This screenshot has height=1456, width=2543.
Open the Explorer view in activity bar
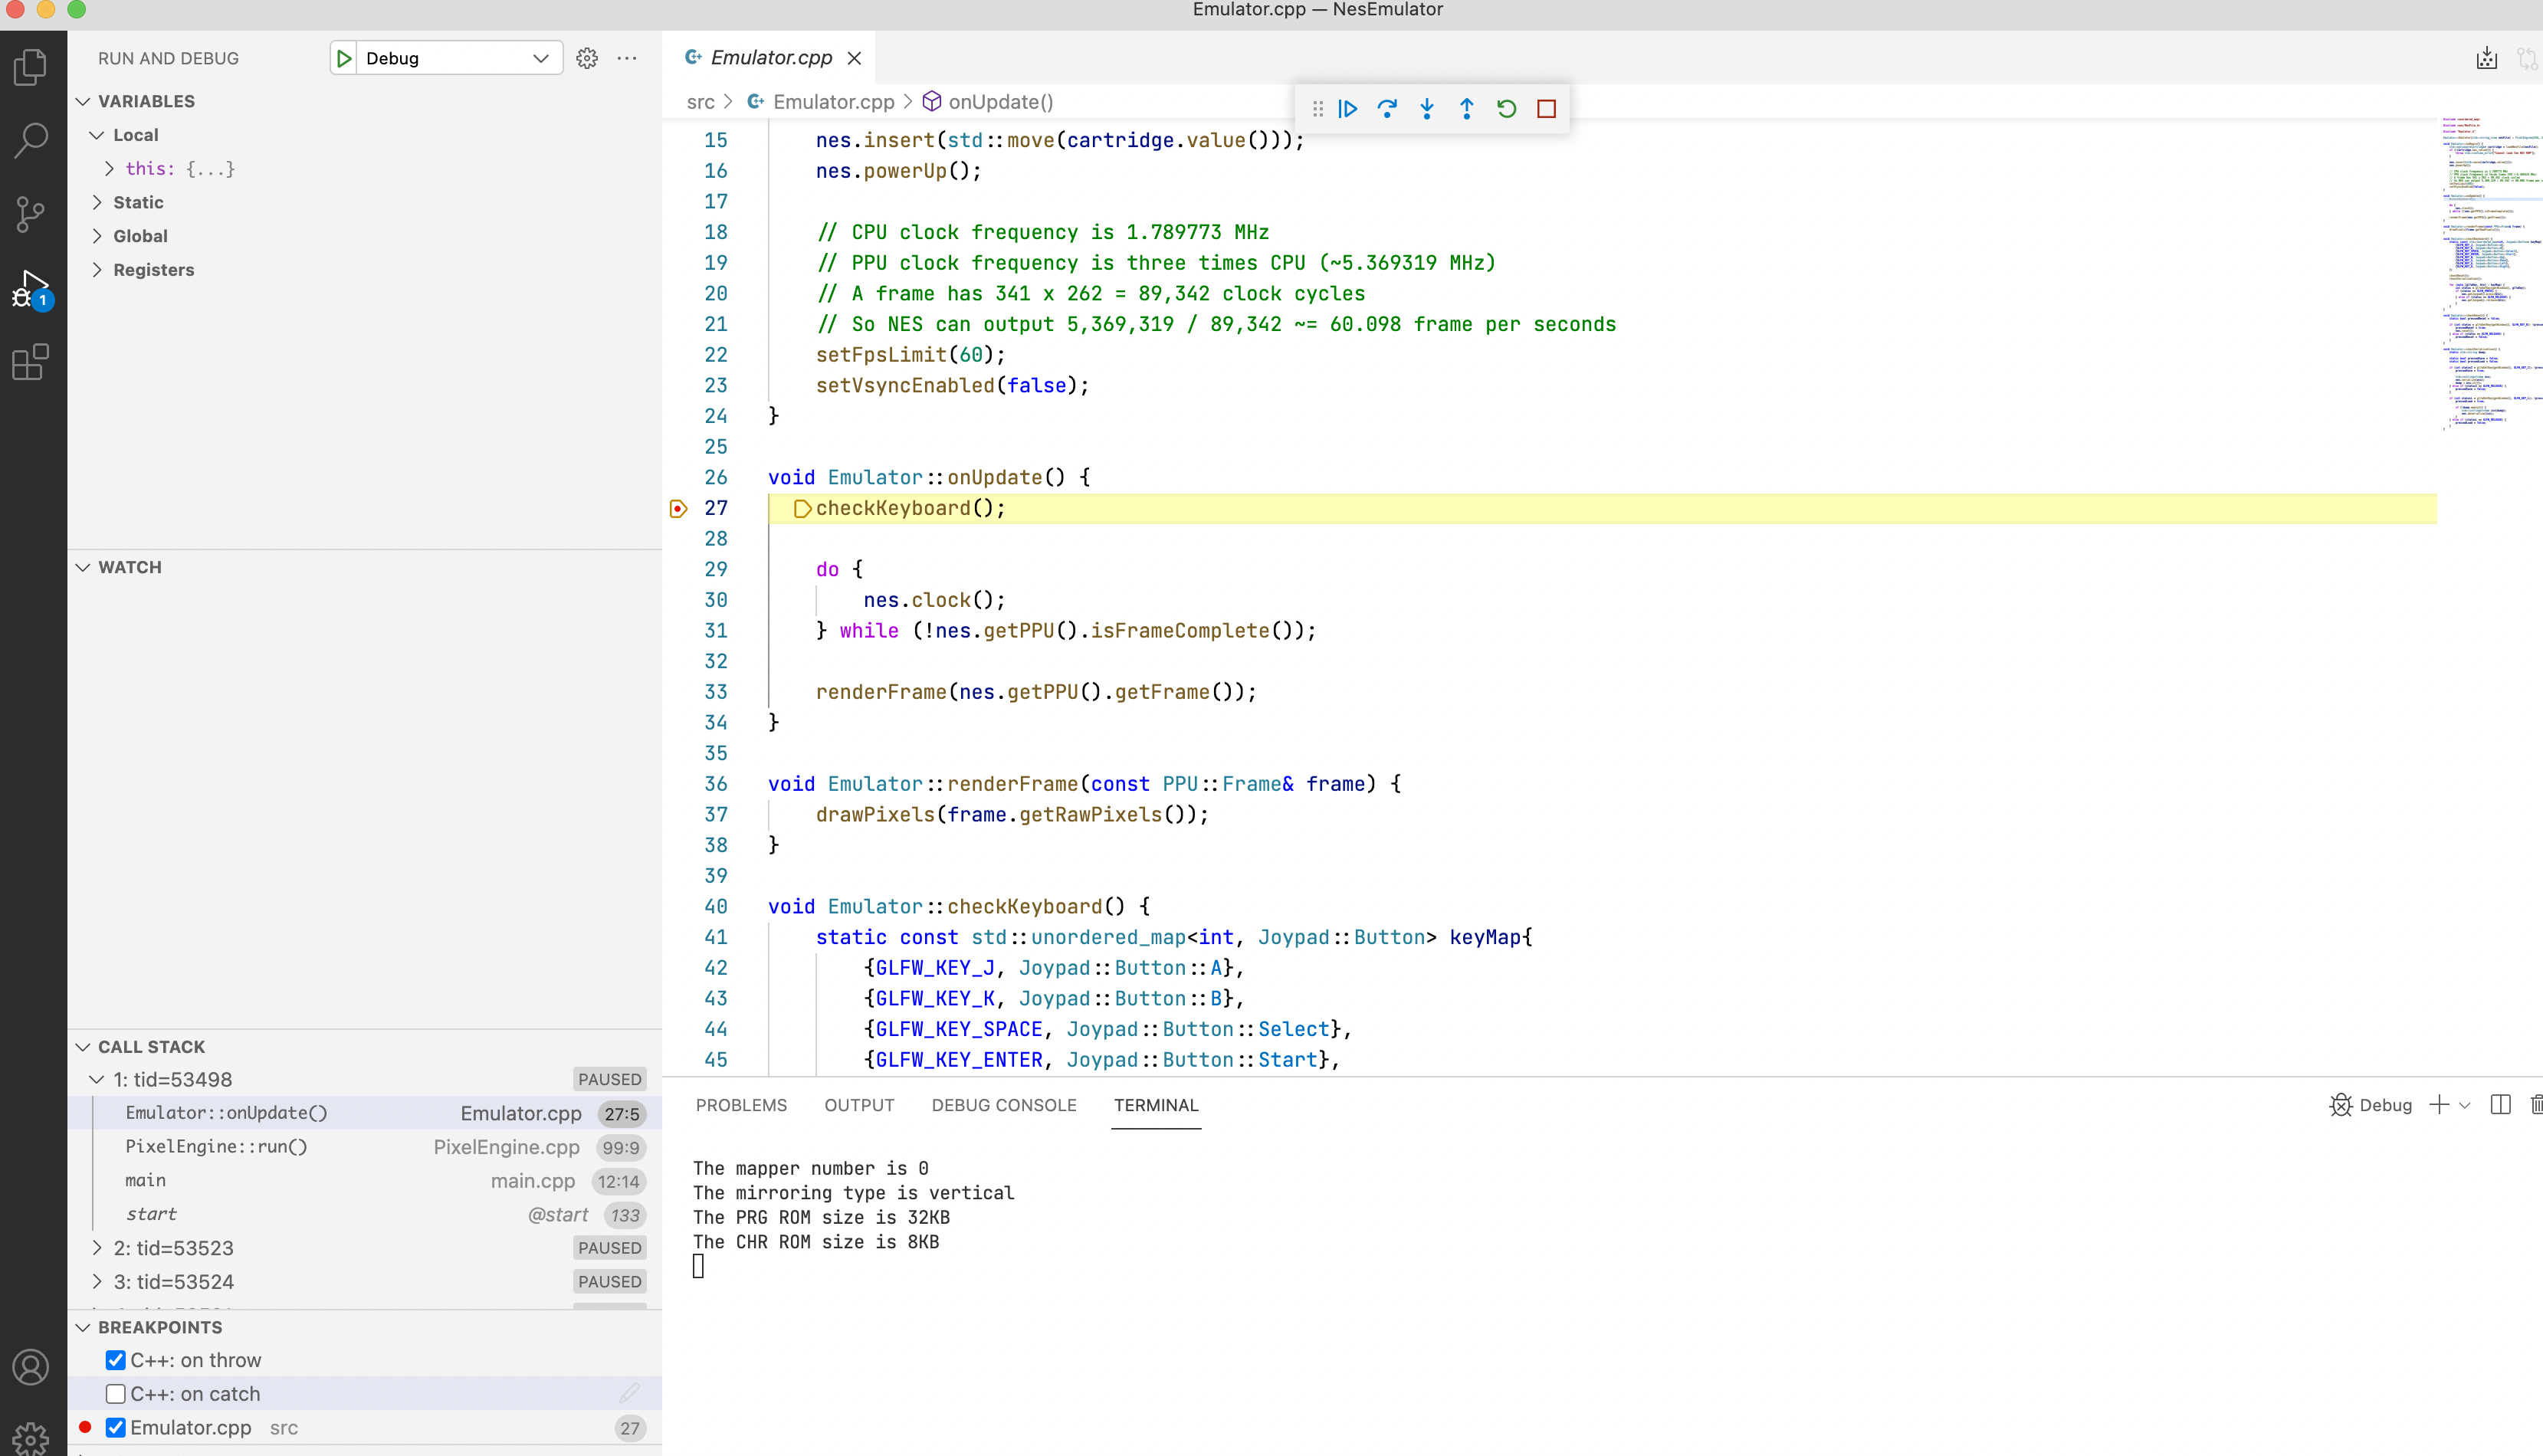31,67
